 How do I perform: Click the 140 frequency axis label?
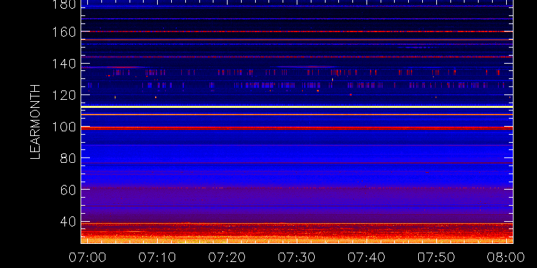click(x=64, y=64)
